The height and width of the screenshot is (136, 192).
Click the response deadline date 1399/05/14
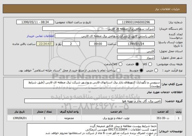tap(136, 44)
